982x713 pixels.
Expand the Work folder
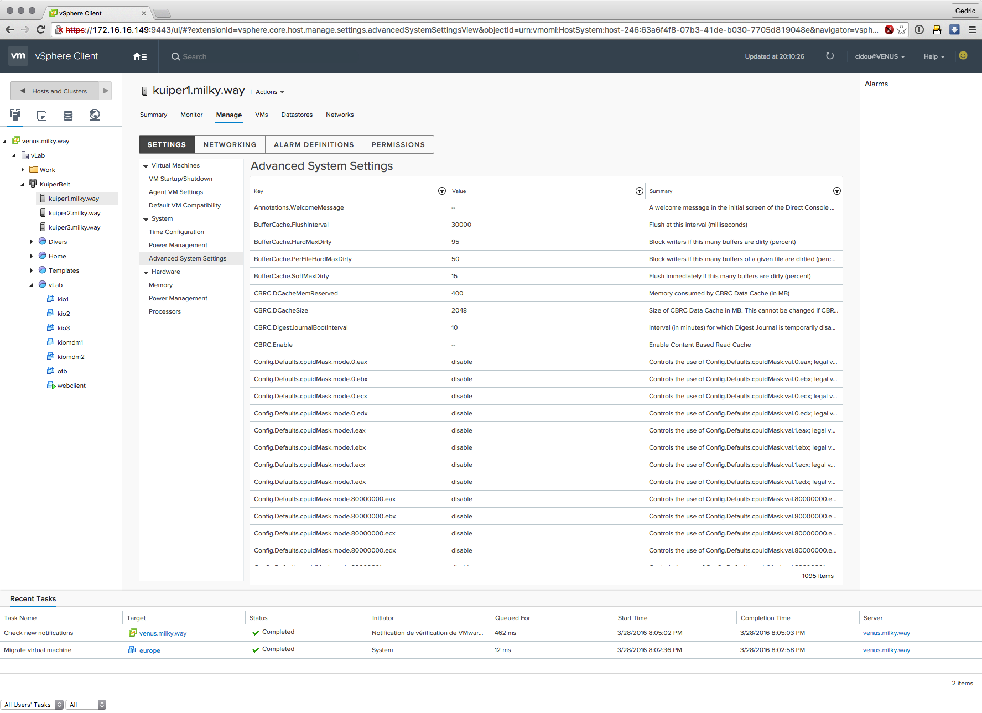23,170
